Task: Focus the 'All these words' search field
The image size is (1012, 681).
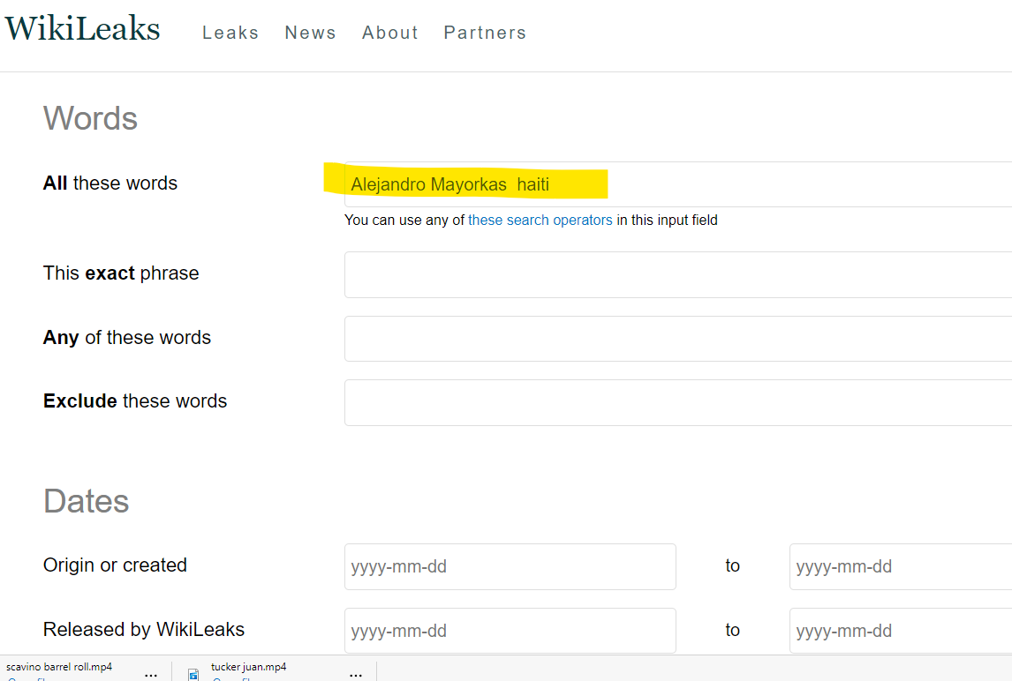Action: [x=677, y=184]
